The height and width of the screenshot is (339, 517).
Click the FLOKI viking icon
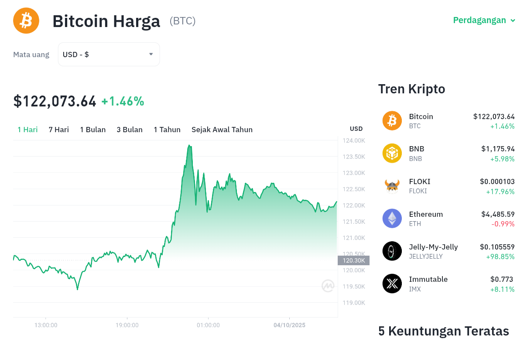[392, 186]
